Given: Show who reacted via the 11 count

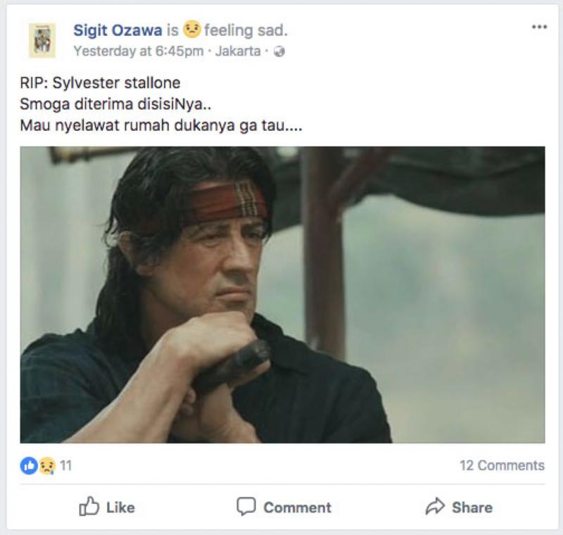Looking at the screenshot, I should tap(65, 466).
